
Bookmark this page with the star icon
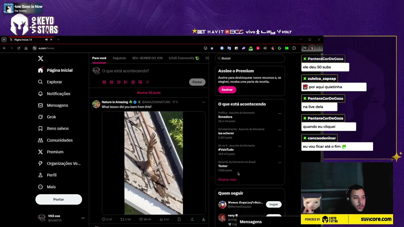pos(212,48)
